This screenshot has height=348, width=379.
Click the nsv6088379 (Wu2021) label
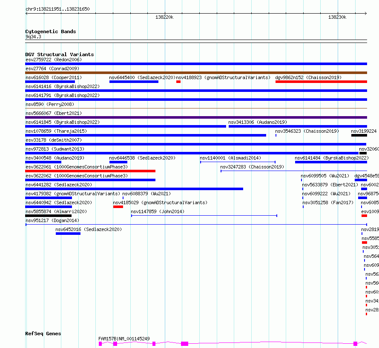pyautogui.click(x=146, y=194)
